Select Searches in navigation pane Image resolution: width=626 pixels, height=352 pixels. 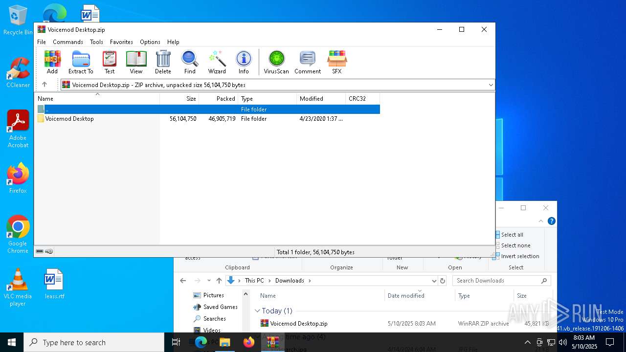pos(210,319)
